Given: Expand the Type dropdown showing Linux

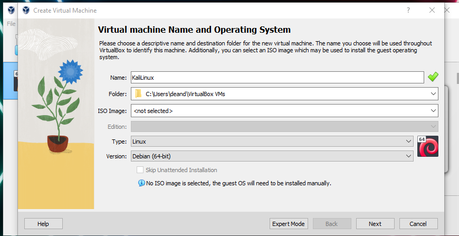Looking at the screenshot, I should click(x=272, y=141).
